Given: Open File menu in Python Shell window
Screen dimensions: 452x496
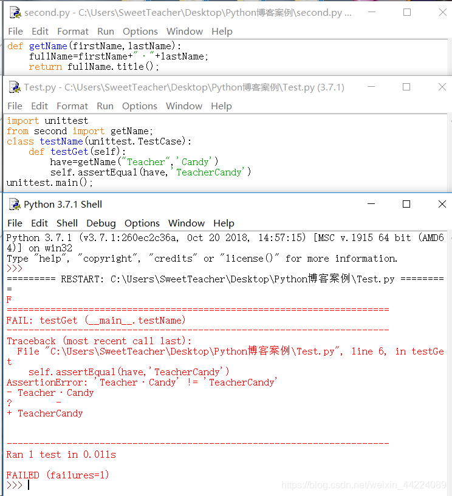Looking at the screenshot, I should point(15,223).
